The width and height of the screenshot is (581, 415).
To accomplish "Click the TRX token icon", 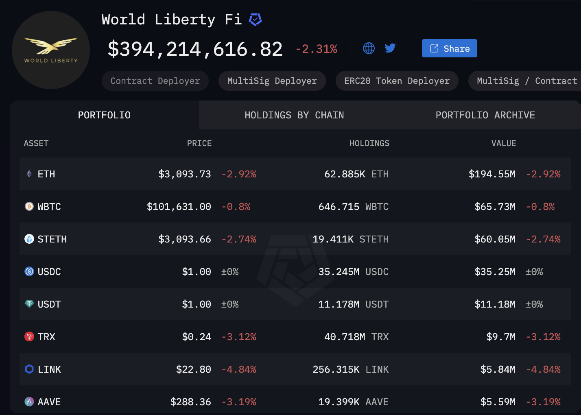I will (x=29, y=337).
